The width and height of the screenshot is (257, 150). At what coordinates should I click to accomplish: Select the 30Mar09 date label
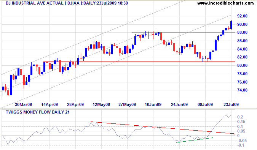24,104
